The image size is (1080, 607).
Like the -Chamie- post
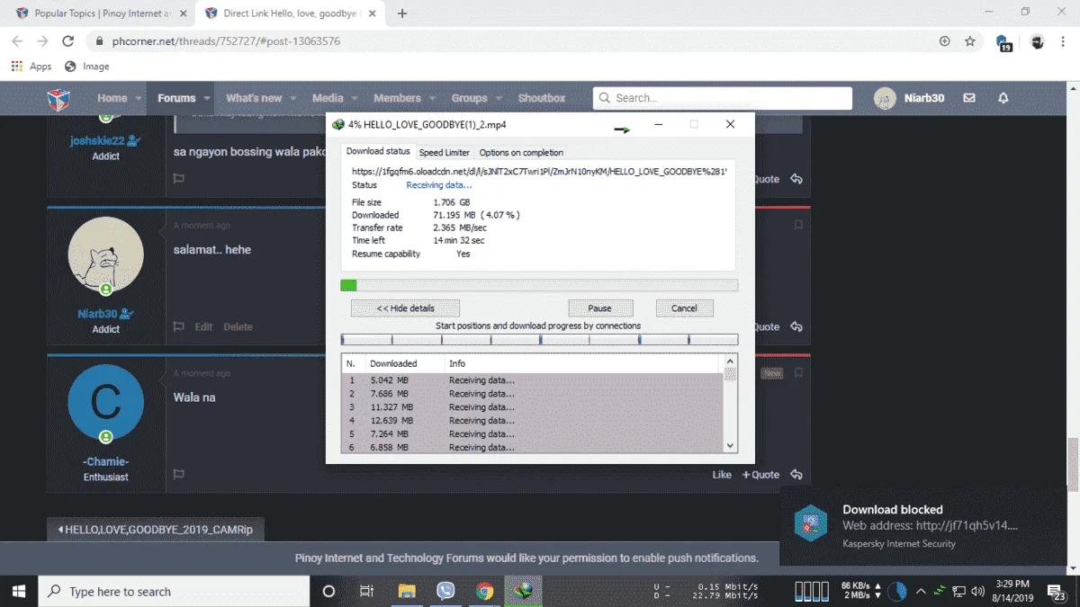722,475
